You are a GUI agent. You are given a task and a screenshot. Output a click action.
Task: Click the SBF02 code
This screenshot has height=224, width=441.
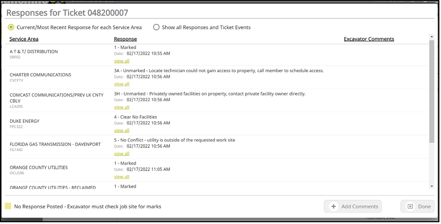15,57
